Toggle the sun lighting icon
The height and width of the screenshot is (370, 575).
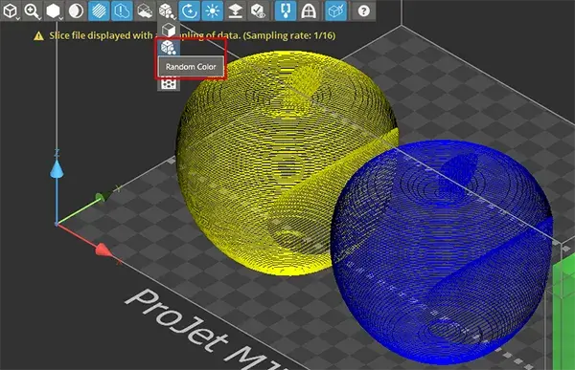(x=213, y=11)
